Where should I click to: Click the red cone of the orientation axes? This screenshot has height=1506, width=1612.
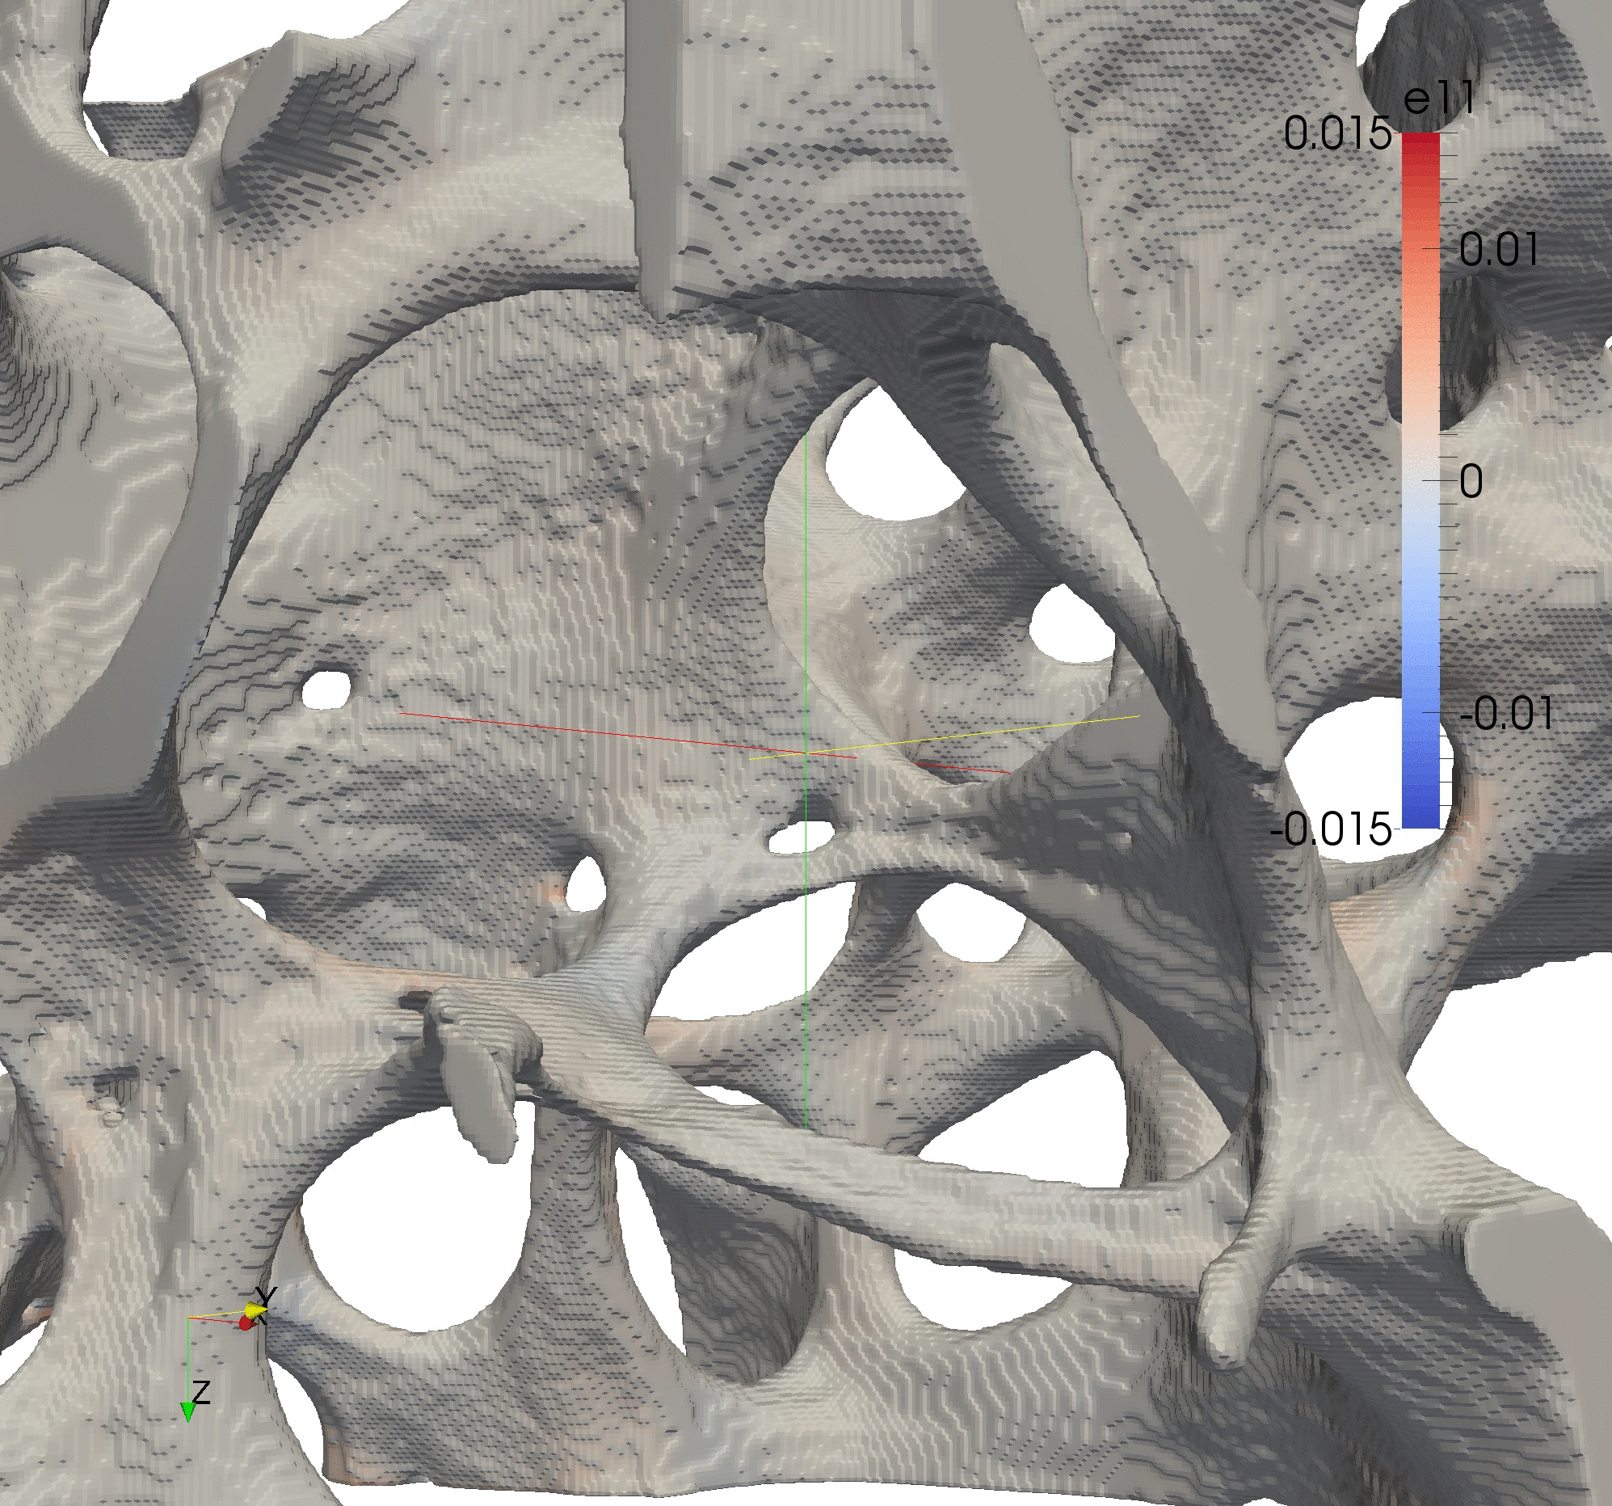pos(246,1323)
